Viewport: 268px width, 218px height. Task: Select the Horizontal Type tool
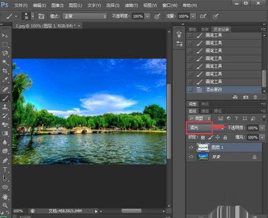pyautogui.click(x=5, y=169)
